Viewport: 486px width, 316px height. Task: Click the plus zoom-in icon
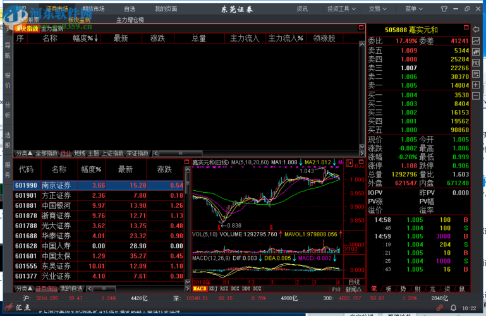click(476, 85)
